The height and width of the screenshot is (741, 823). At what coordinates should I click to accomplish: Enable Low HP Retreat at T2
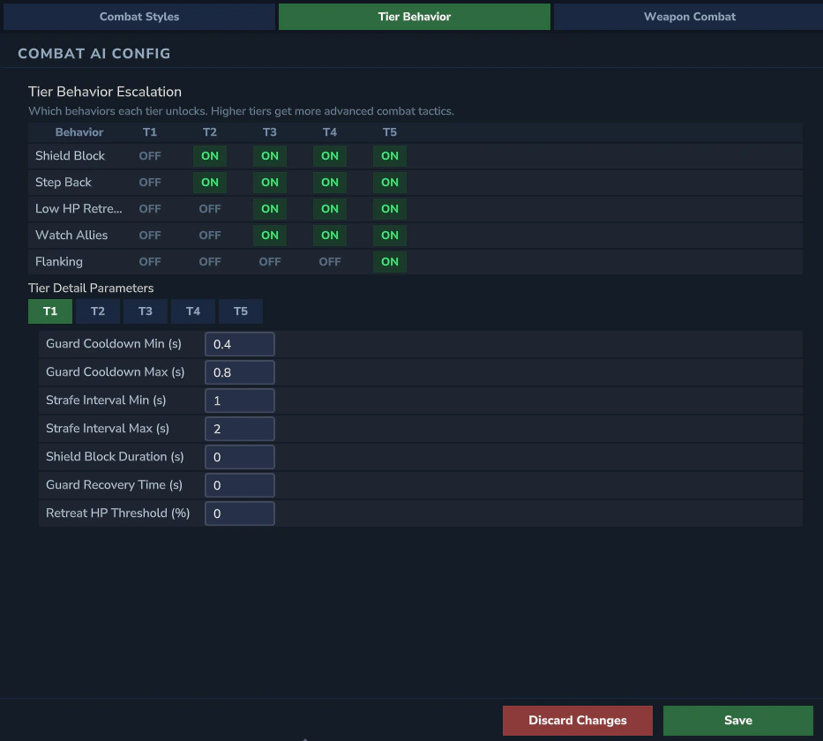coord(209,208)
